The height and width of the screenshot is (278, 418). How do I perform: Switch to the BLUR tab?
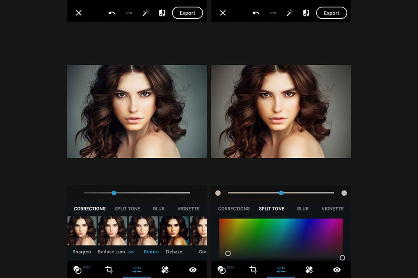pyautogui.click(x=158, y=208)
